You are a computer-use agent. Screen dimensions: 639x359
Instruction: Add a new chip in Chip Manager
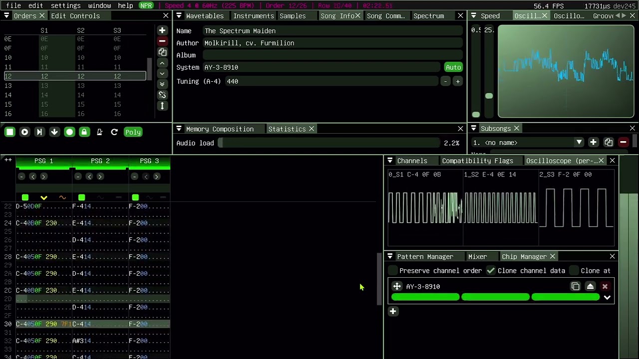tap(393, 312)
